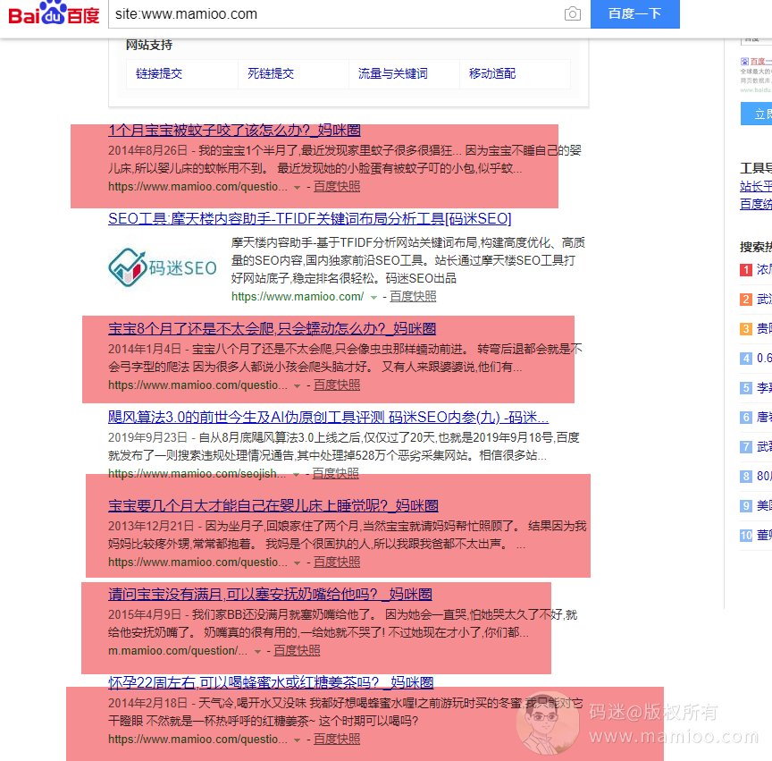Expand URL arrow under 宝宝8个月 result

tap(298, 385)
